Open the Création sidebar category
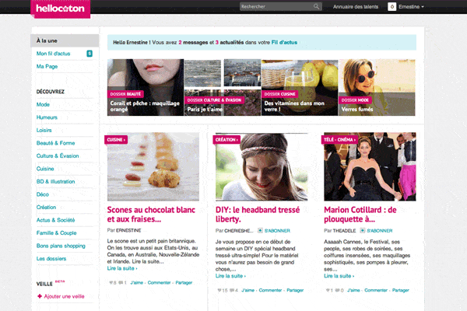Image resolution: width=467 pixels, height=311 pixels. pos(46,207)
